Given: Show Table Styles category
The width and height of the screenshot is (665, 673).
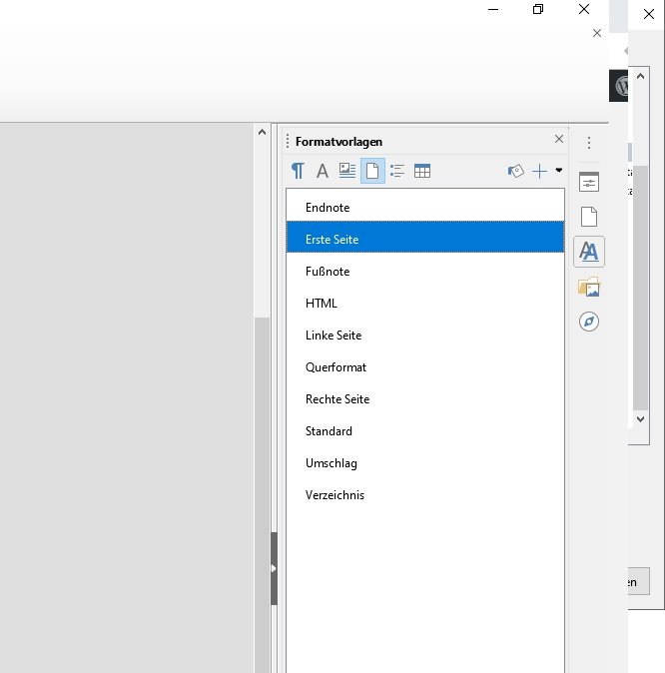Looking at the screenshot, I should click(x=422, y=171).
